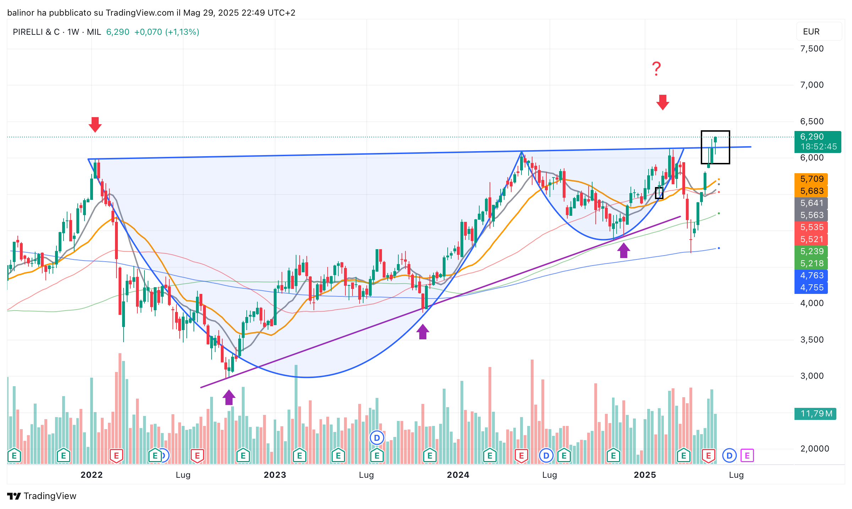Click the orange 5,683 price label
The width and height of the screenshot is (852, 509).
811,191
